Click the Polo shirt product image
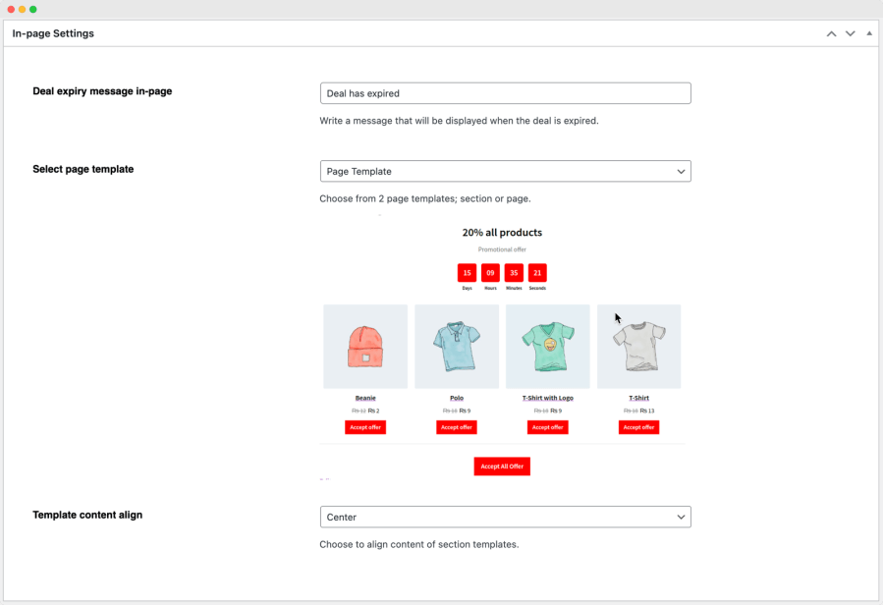883x605 pixels. pyautogui.click(x=457, y=347)
